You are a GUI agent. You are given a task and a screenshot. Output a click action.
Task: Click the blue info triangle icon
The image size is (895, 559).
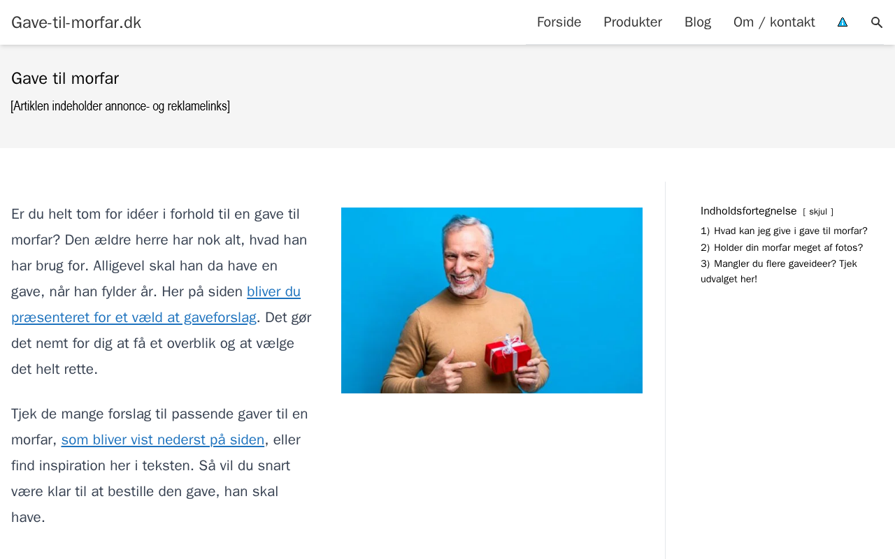tap(843, 22)
